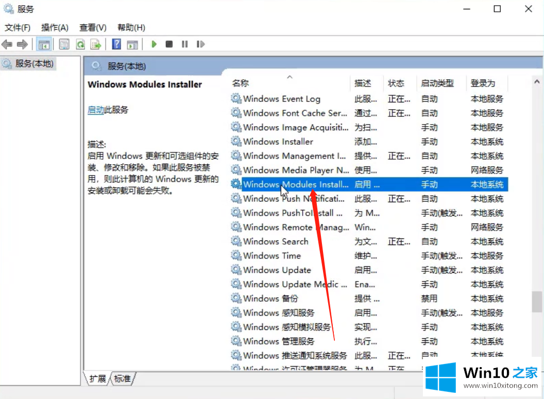Select Windows PushToInstall service row
544x399 pixels.
point(369,213)
